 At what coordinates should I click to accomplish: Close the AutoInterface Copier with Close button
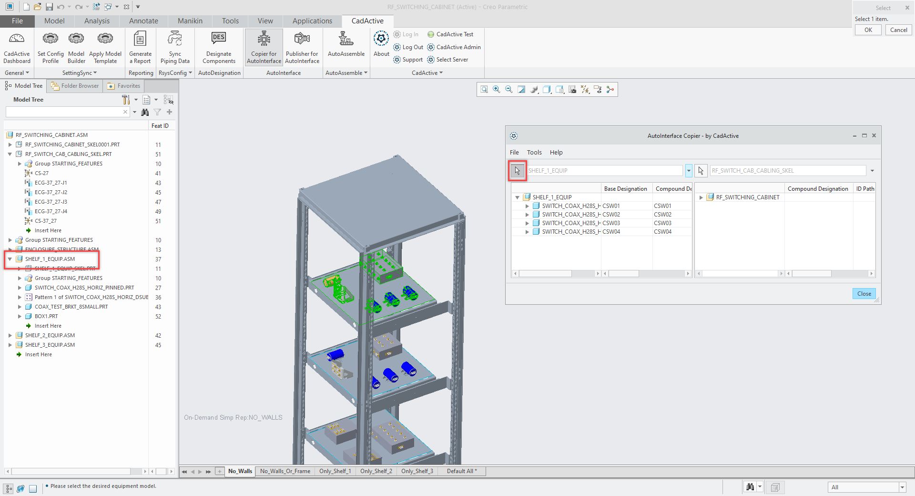pos(864,294)
